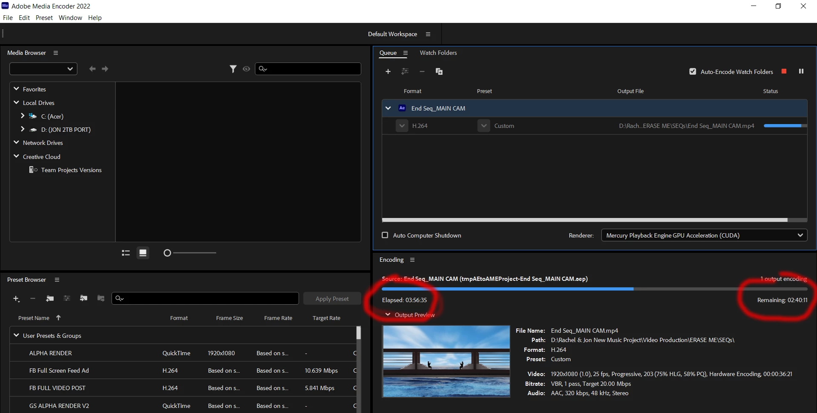Click the Remove minus icon in Queue
The image size is (817, 413).
click(x=422, y=71)
